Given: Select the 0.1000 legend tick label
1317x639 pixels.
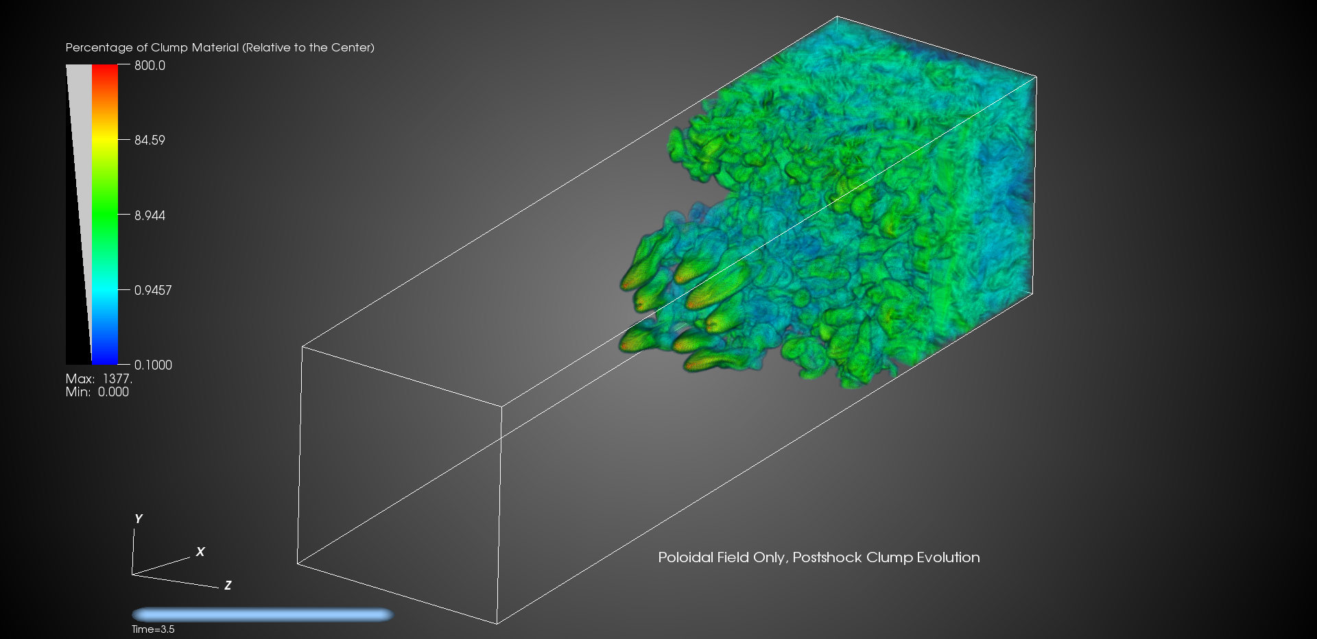Looking at the screenshot, I should [153, 365].
